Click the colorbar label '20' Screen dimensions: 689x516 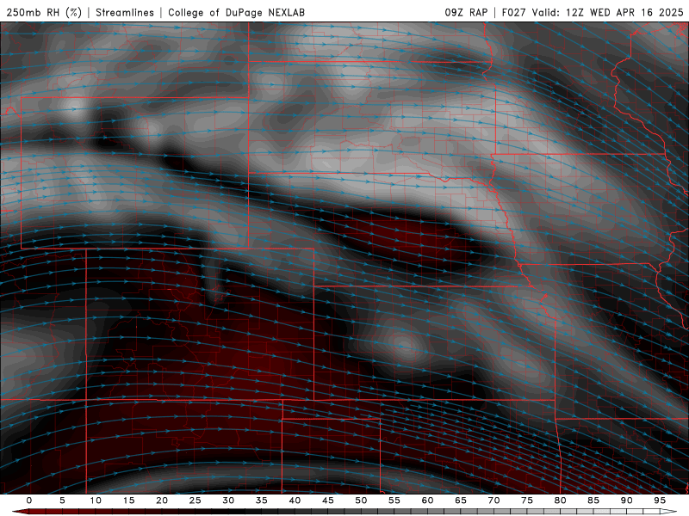point(162,501)
